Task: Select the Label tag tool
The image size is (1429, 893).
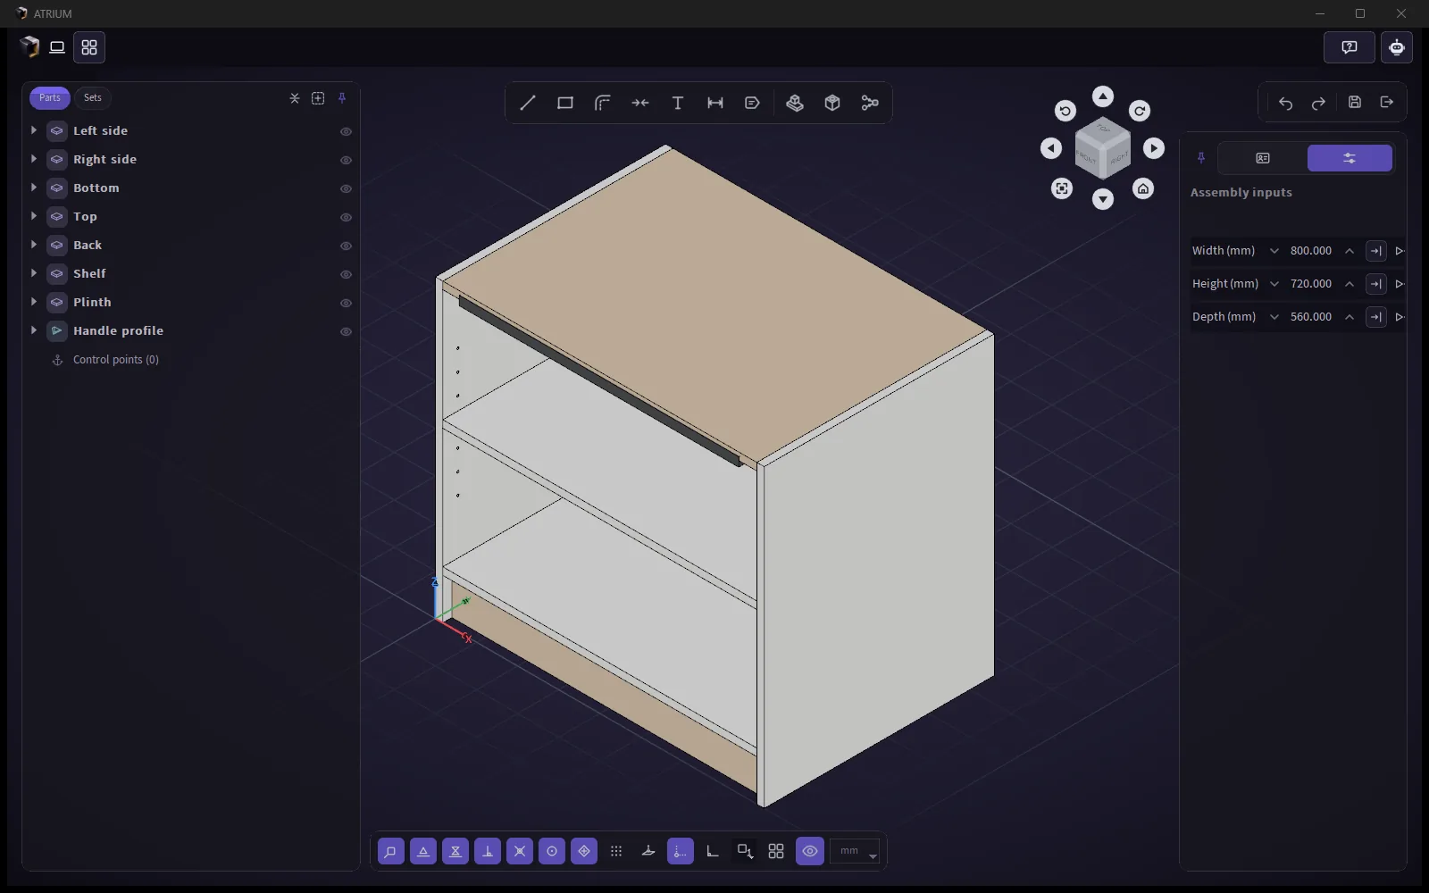Action: [753, 103]
